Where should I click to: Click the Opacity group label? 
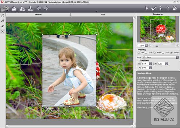pyautogui.click(x=142, y=50)
